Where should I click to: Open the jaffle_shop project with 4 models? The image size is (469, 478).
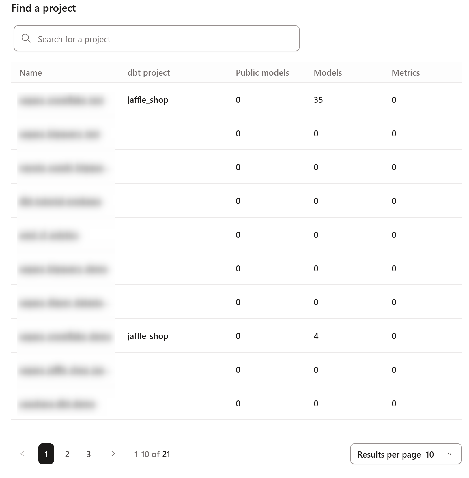click(148, 336)
